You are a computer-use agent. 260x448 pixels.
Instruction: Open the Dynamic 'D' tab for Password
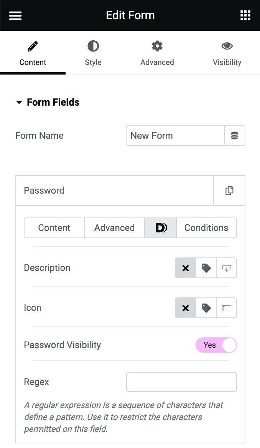click(160, 227)
